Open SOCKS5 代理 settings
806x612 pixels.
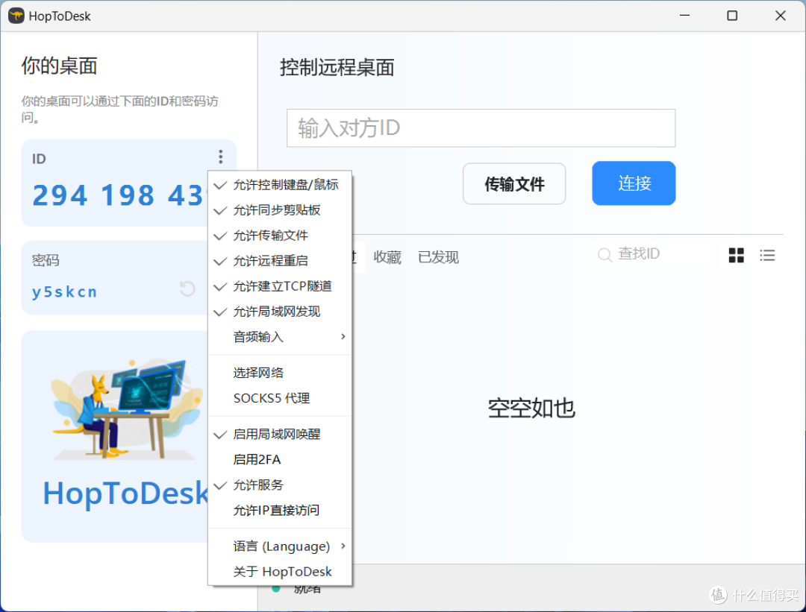(x=280, y=398)
